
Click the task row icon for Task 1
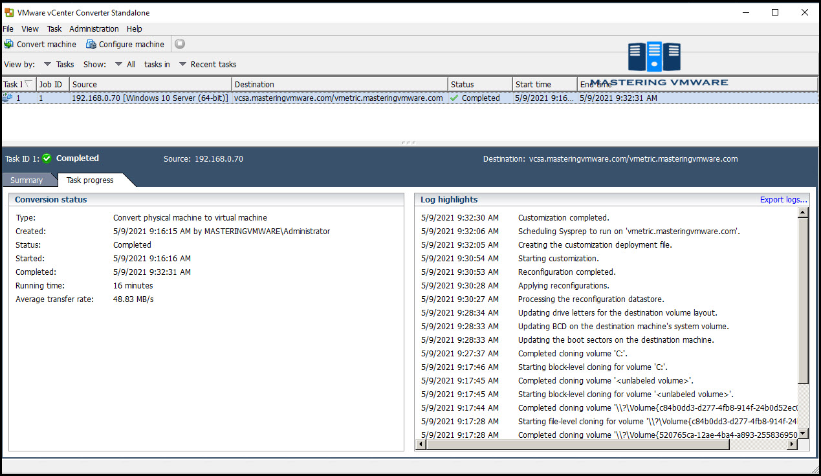click(x=8, y=98)
